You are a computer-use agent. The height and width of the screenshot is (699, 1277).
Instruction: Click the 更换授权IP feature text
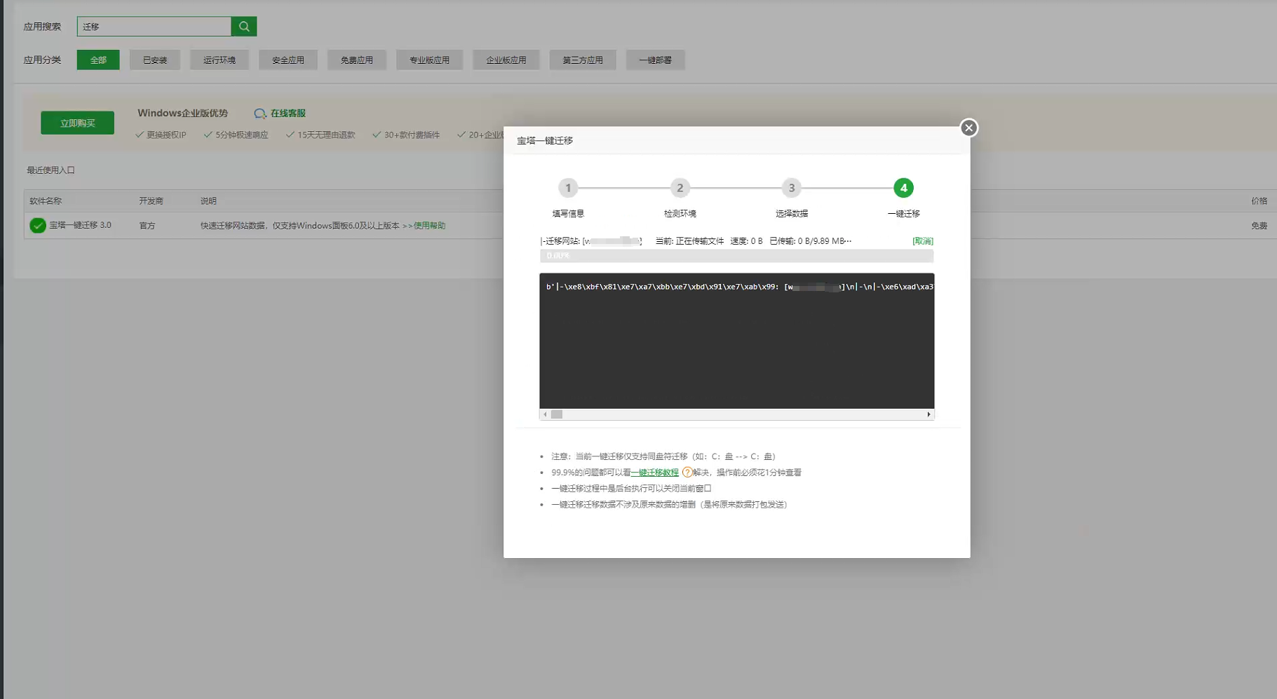166,135
